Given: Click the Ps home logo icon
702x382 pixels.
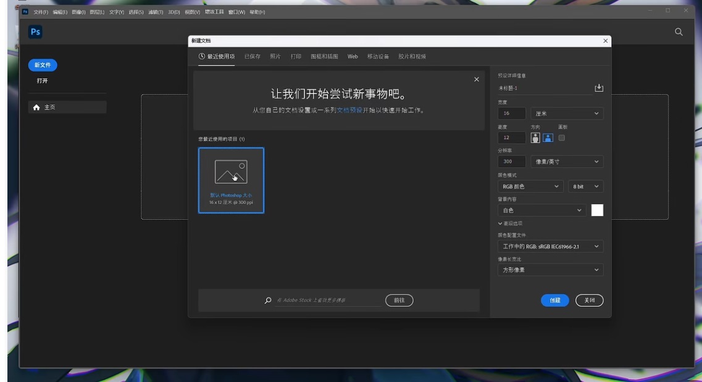Looking at the screenshot, I should click(x=35, y=31).
